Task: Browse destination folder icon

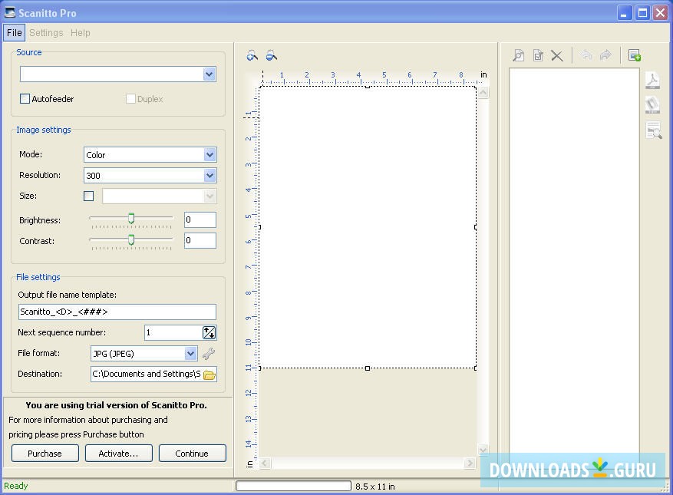Action: pyautogui.click(x=209, y=375)
